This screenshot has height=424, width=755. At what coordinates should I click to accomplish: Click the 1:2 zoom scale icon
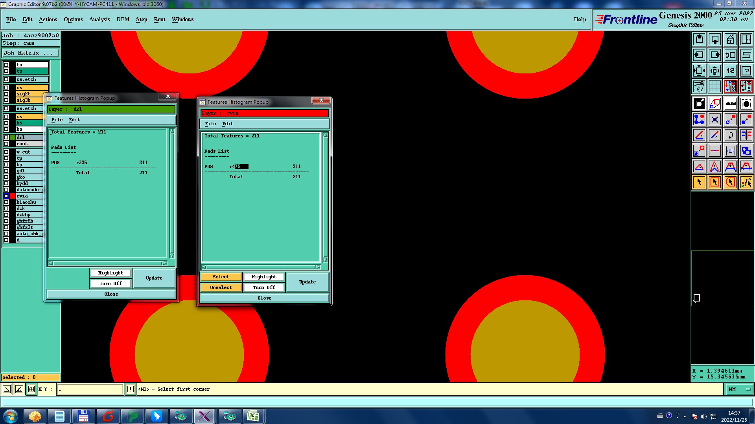730,71
